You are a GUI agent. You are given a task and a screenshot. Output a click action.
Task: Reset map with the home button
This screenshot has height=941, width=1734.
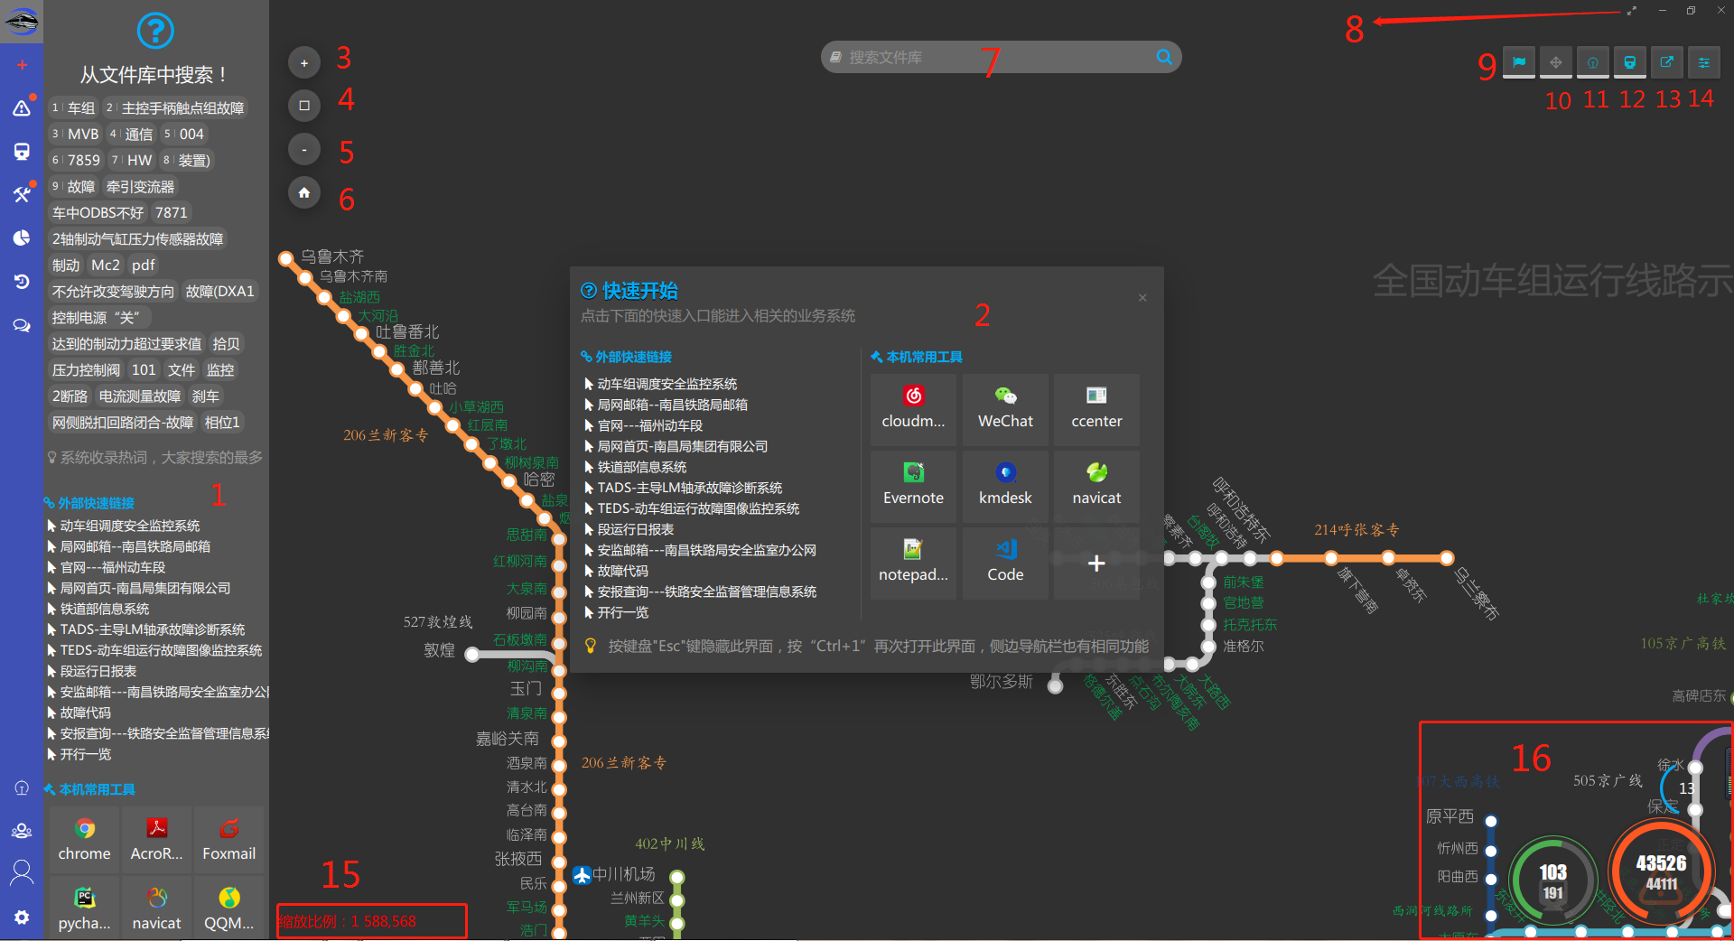304,192
